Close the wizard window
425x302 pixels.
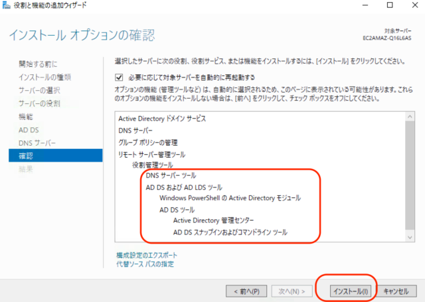coord(414,5)
